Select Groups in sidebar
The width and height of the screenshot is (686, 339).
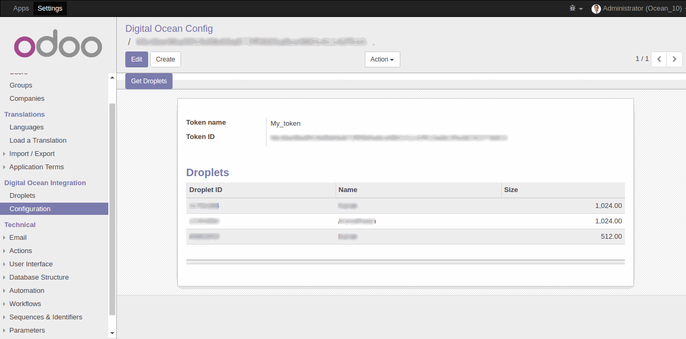21,85
